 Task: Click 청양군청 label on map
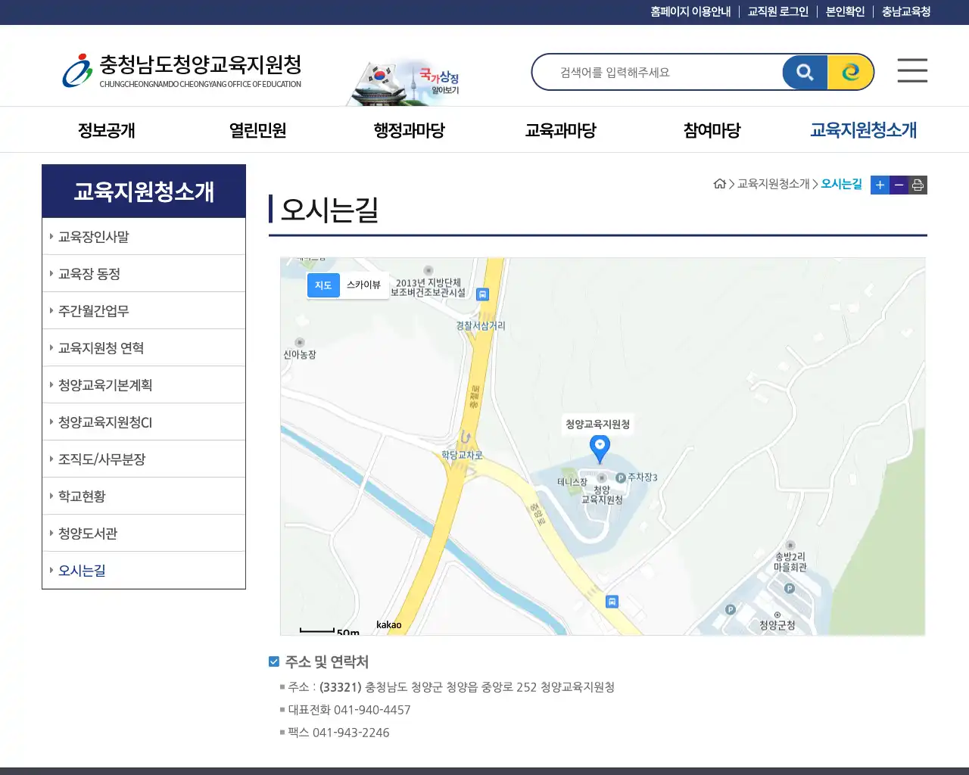[777, 625]
